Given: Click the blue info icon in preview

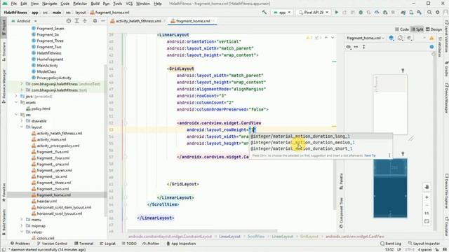Looking at the screenshot, I should pyautogui.click(x=431, y=47).
